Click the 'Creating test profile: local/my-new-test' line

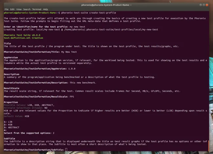81,29
